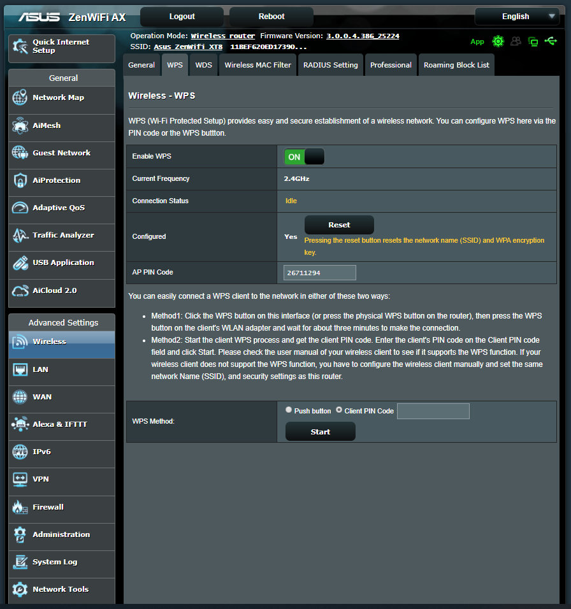Click the green gear status icon in header
571x609 pixels.
(x=498, y=41)
